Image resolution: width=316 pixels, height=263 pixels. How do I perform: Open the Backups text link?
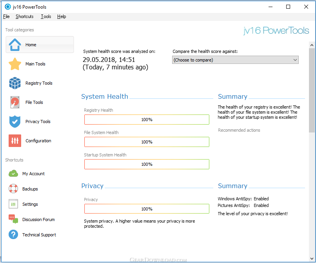point(30,189)
